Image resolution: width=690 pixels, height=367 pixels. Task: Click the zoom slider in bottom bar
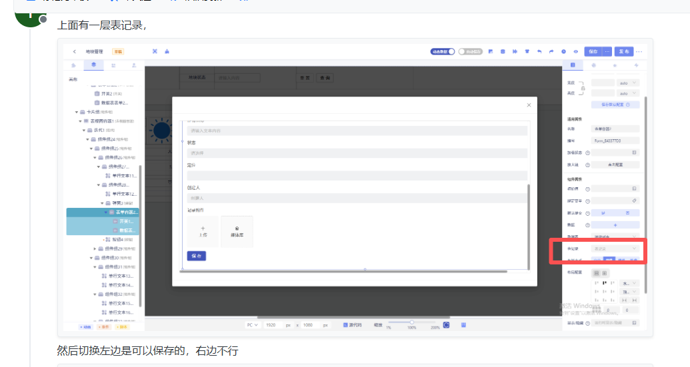pyautogui.click(x=412, y=322)
